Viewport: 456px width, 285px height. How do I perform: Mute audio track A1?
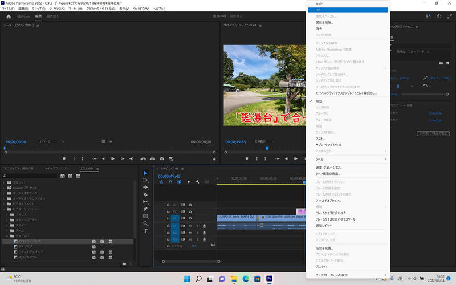(190, 226)
